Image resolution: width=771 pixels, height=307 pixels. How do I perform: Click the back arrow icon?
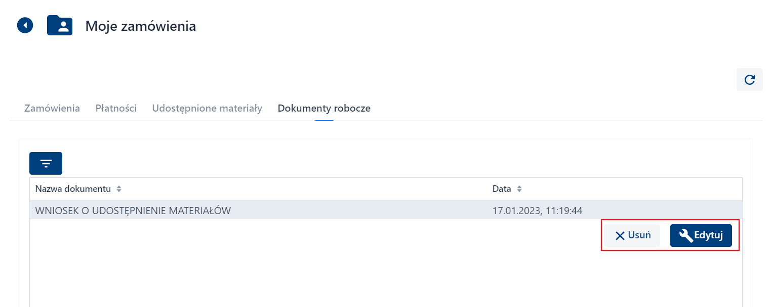pos(25,25)
